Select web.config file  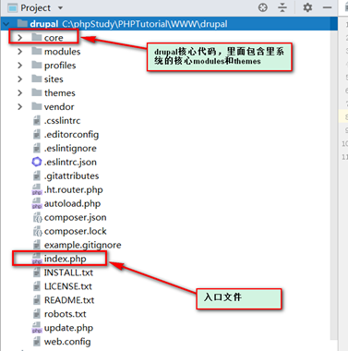point(67,342)
